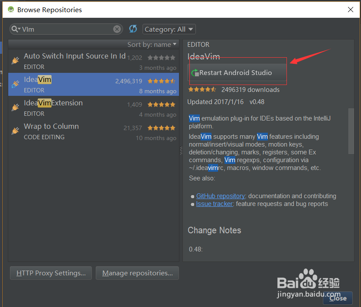The image size is (361, 307).
Task: Click the Auto Switch Input Source star rating
Action: [161, 58]
